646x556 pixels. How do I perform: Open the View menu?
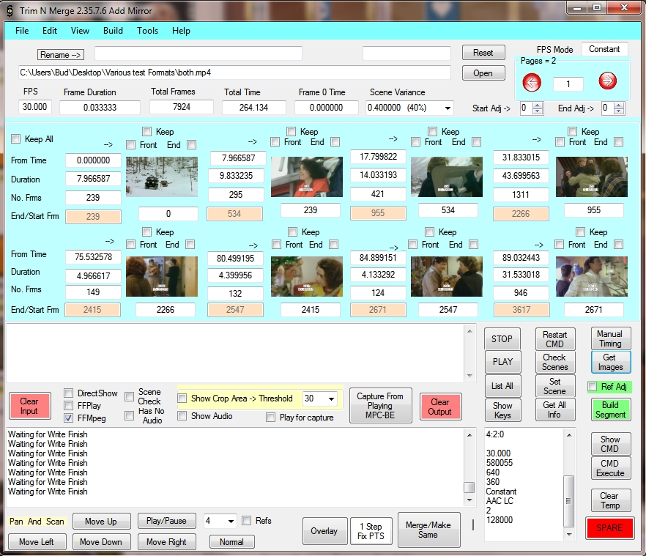coord(80,31)
